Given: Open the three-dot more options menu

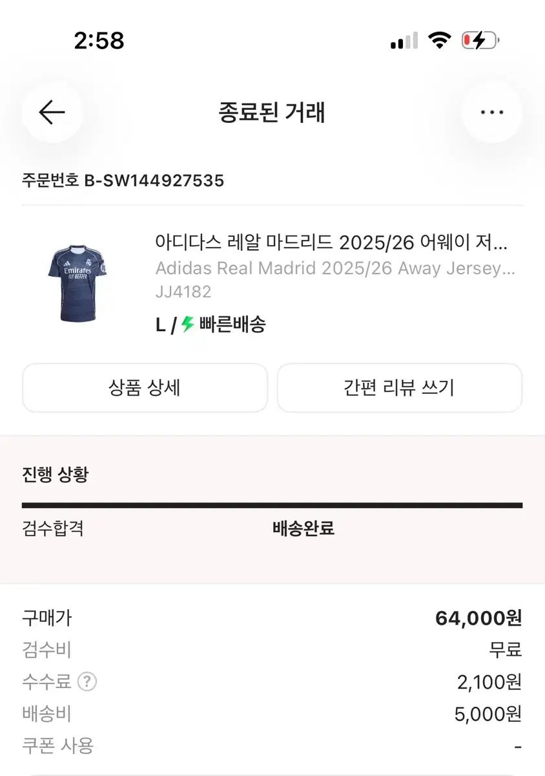Looking at the screenshot, I should tap(492, 113).
